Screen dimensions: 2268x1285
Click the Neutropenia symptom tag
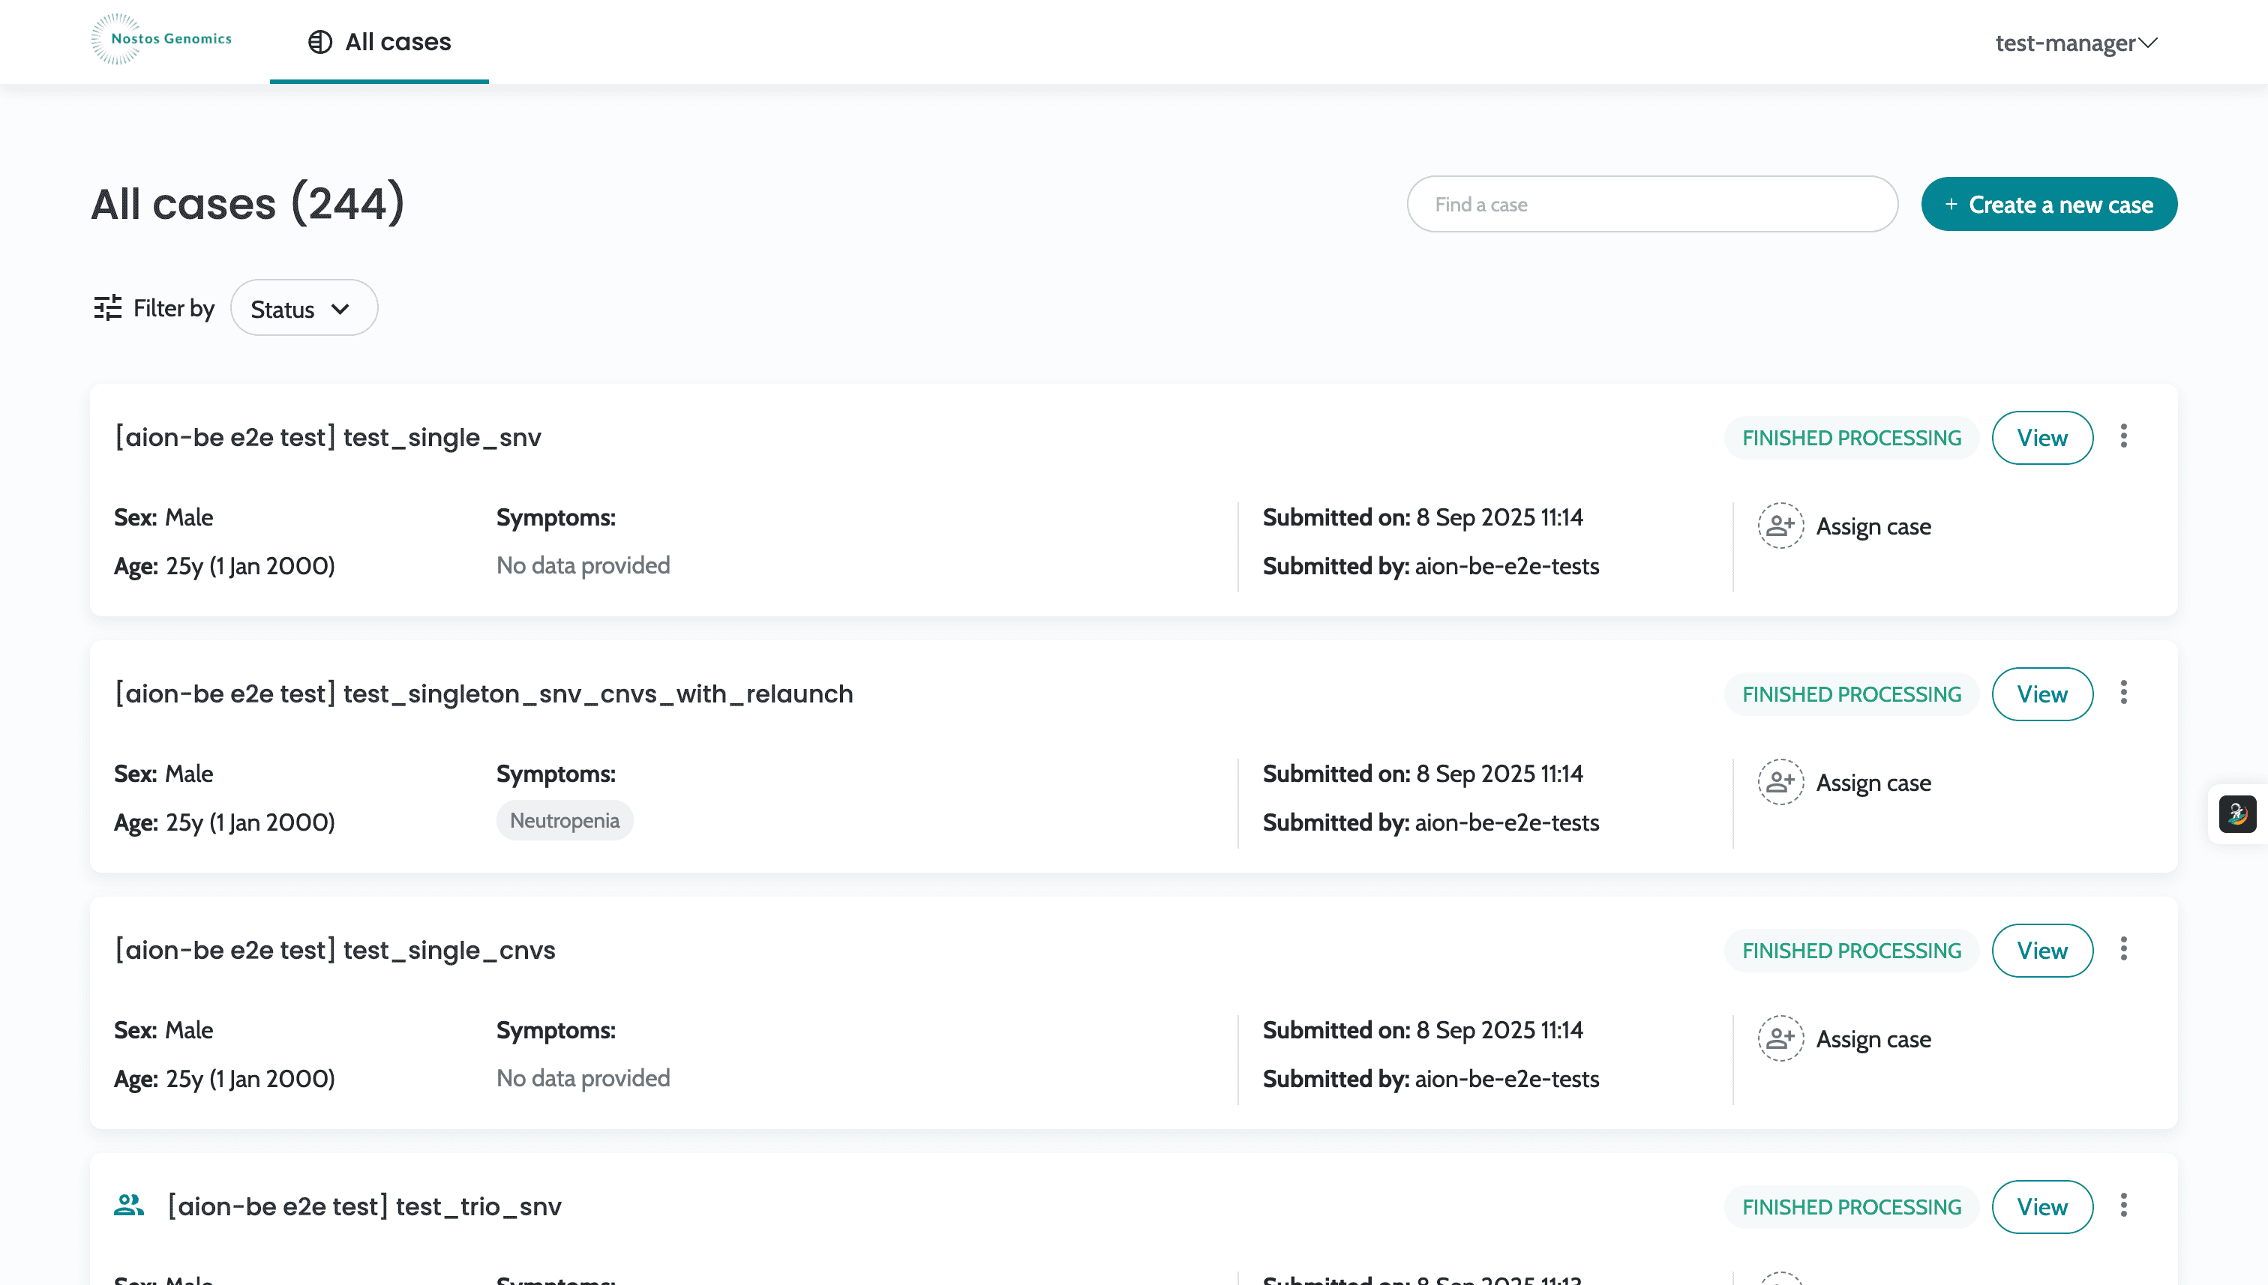tap(564, 820)
